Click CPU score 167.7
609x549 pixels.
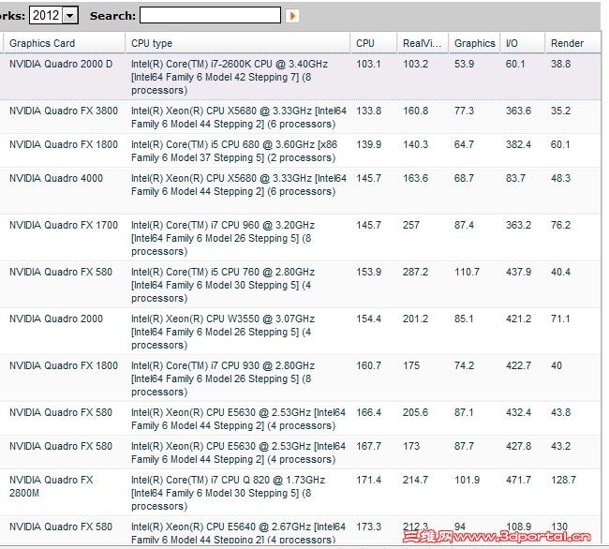(368, 446)
